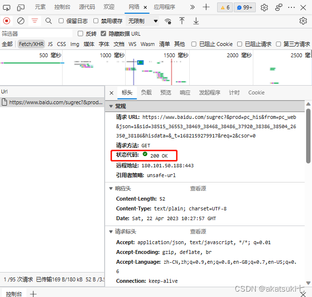Click the 1500 毫秒 timeline overview marker
Image resolution: width=312 pixels, height=297 pixels.
pos(176,55)
